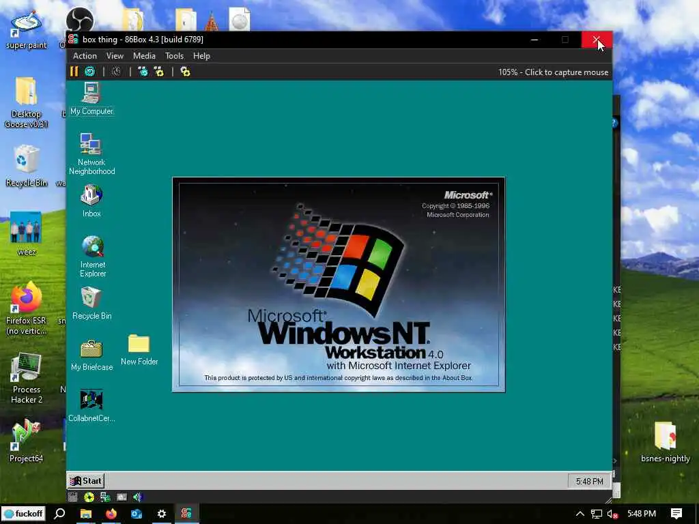Viewport: 699px width, 524px height.
Task: Click the network icon in 86Box status bar
Action: point(105,497)
